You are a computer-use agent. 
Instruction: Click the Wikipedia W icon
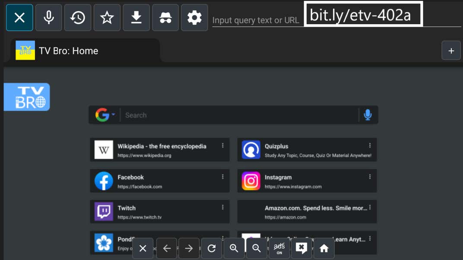104,150
